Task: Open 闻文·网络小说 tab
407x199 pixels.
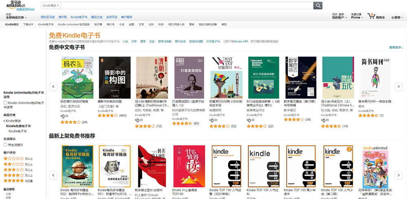Action: tap(176, 24)
